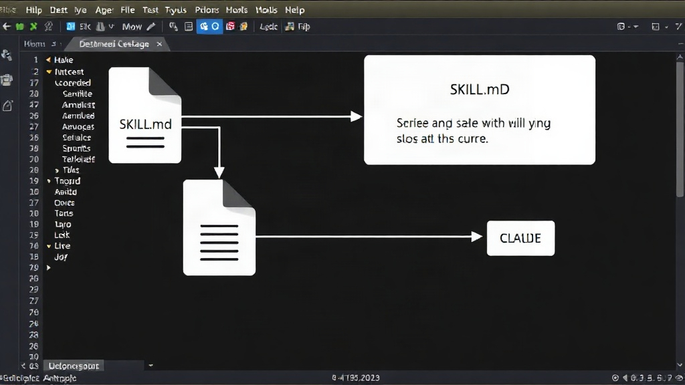The height and width of the screenshot is (385, 685).
Task: Click the scroll down arrow at bottom right
Action: [680, 365]
